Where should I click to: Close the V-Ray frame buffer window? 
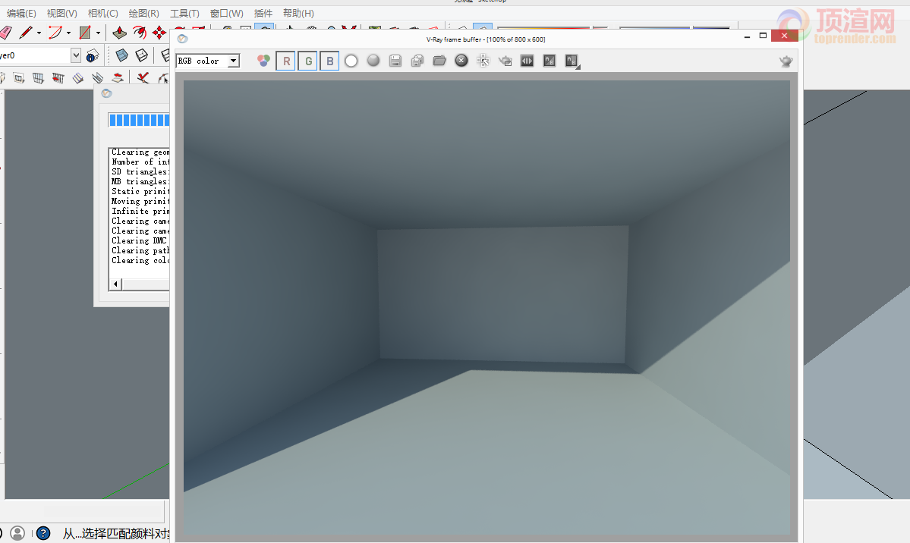784,36
